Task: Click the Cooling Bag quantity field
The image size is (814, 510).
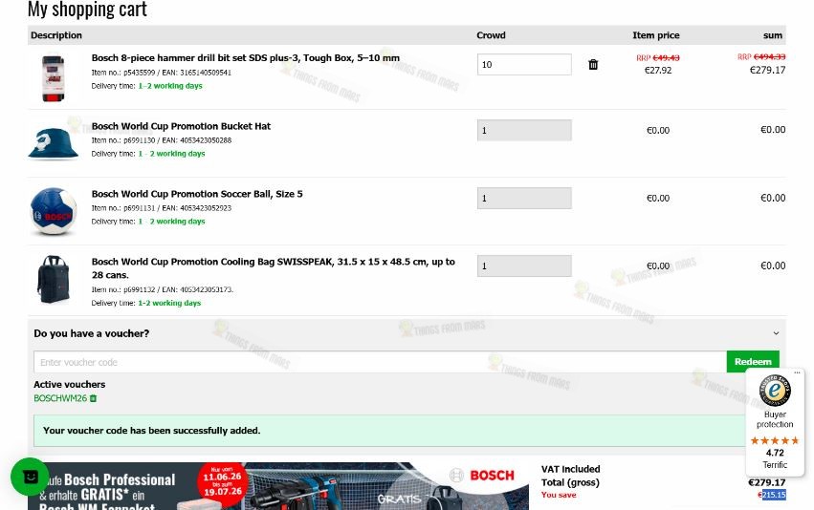Action: point(524,266)
